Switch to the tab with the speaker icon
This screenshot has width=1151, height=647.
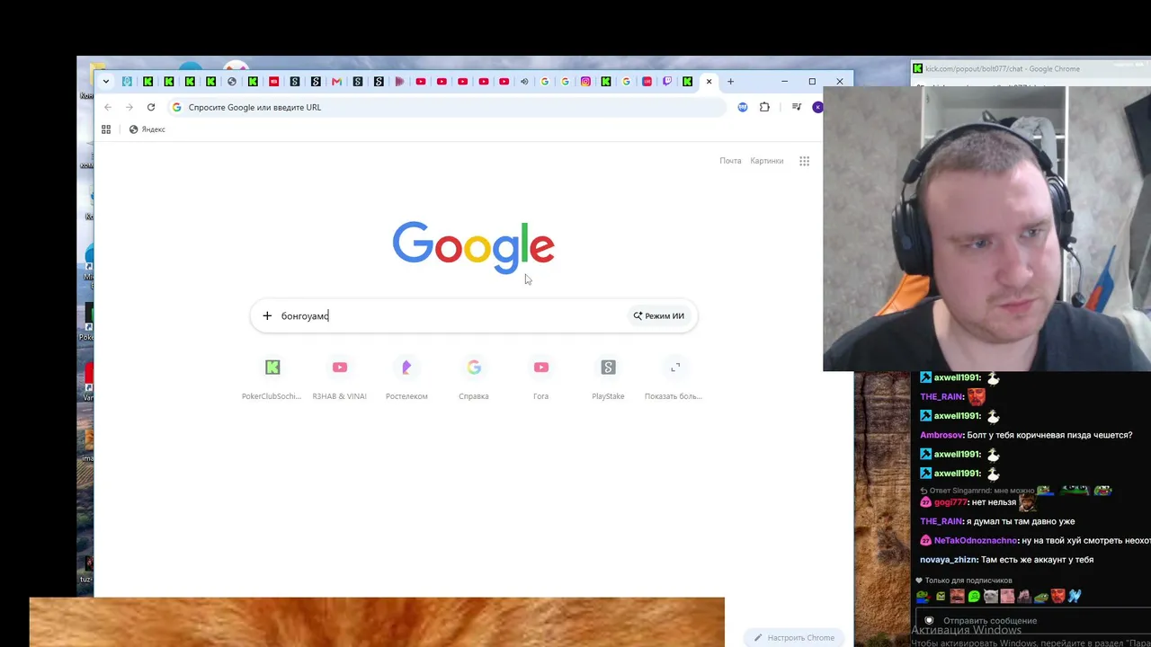click(x=524, y=82)
